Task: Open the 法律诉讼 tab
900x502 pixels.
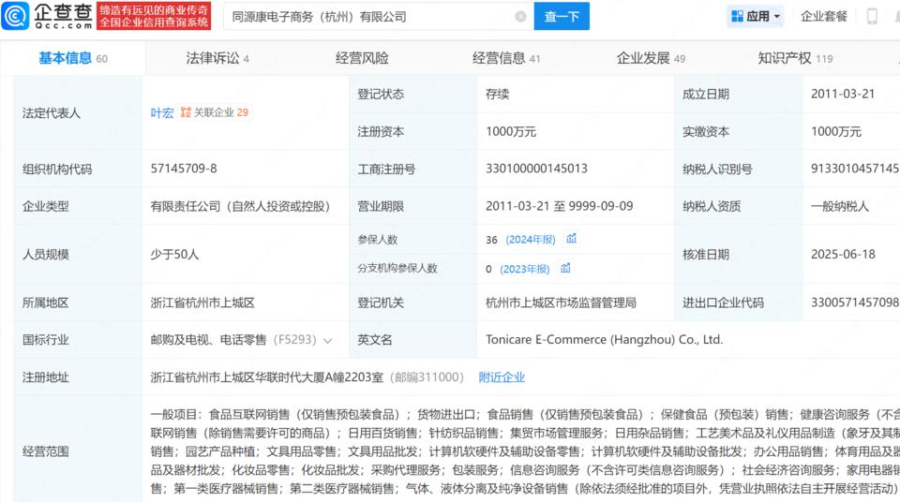Action: 212,58
